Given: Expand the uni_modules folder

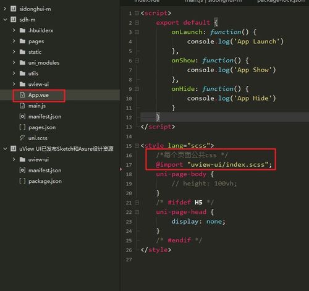Looking at the screenshot, I should (14, 62).
